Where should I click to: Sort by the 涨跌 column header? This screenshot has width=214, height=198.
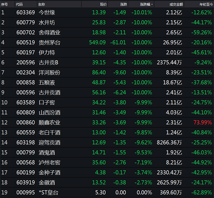coord(124,4)
